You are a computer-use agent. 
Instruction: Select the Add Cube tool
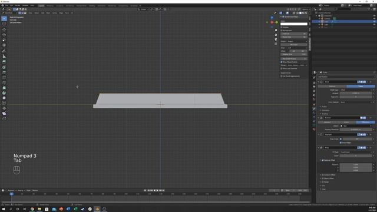[x=4, y=62]
